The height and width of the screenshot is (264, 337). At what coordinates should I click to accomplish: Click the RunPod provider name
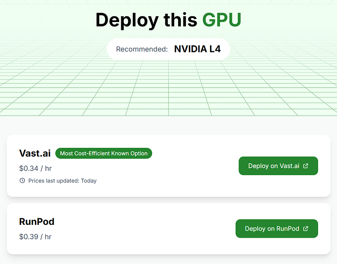point(37,221)
